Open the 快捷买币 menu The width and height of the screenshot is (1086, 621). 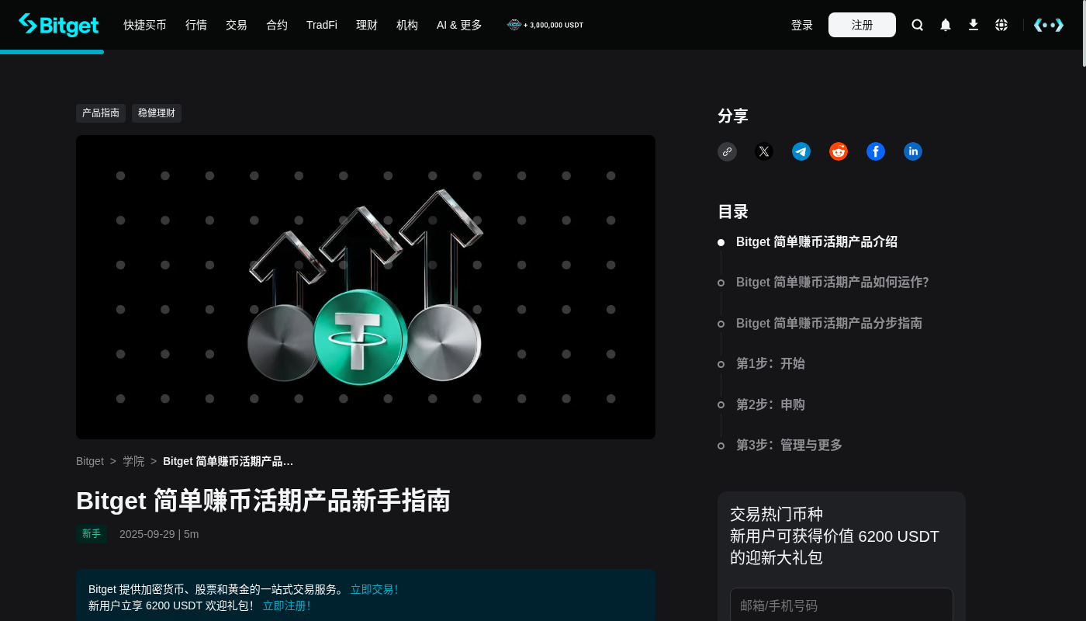click(x=145, y=25)
